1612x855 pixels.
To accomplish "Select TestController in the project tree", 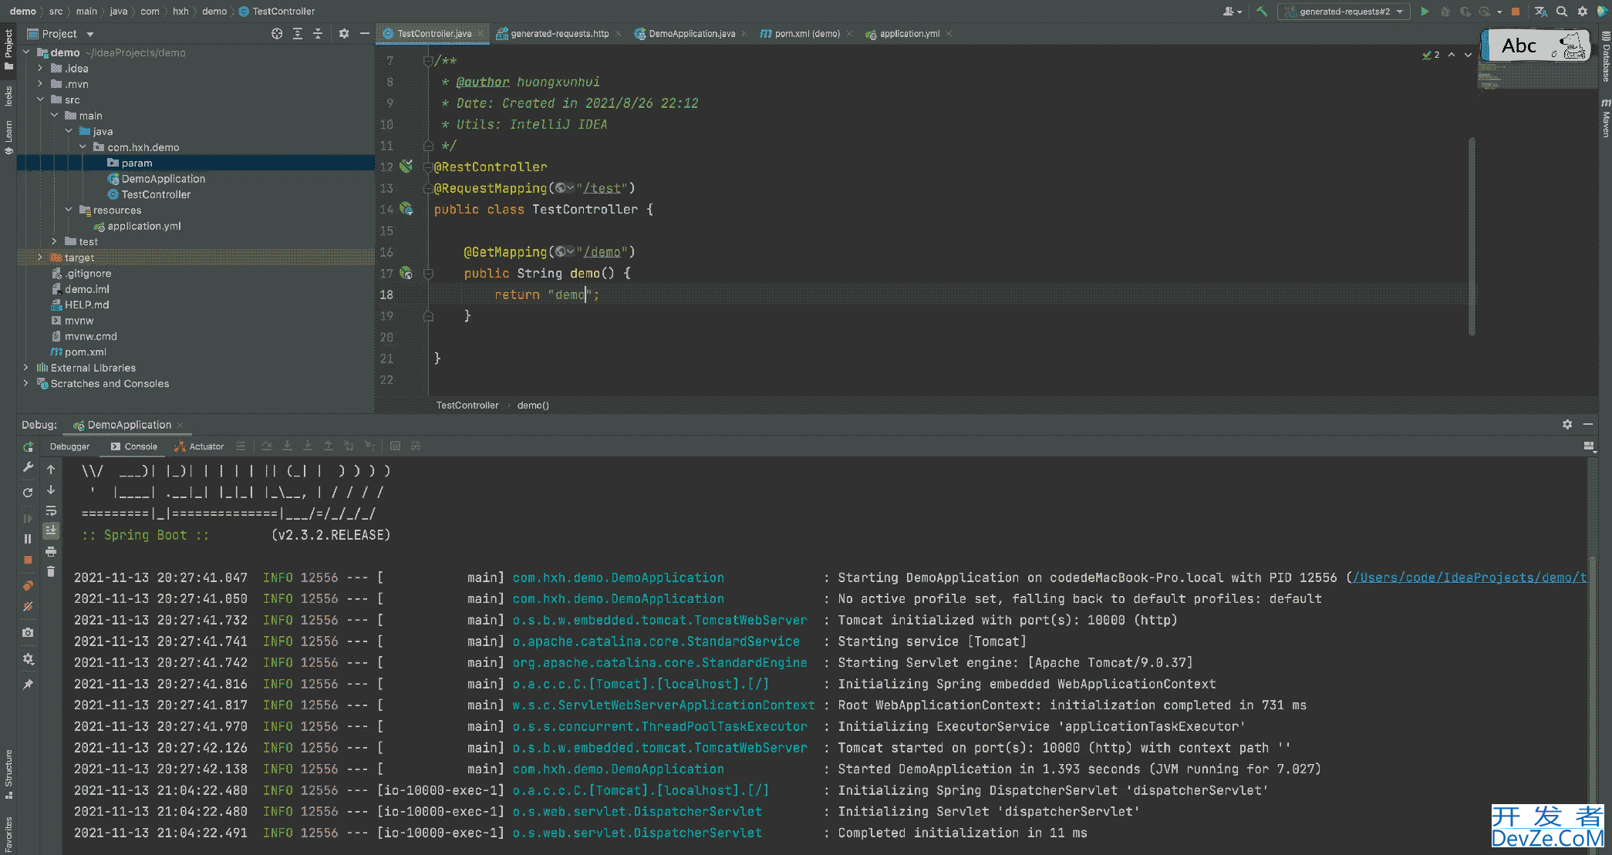I will [156, 195].
